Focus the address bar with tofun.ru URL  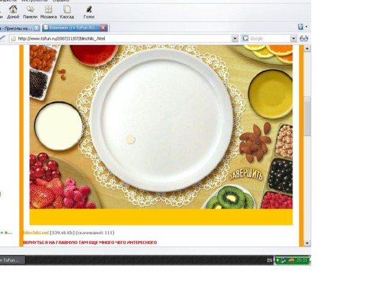pos(124,38)
